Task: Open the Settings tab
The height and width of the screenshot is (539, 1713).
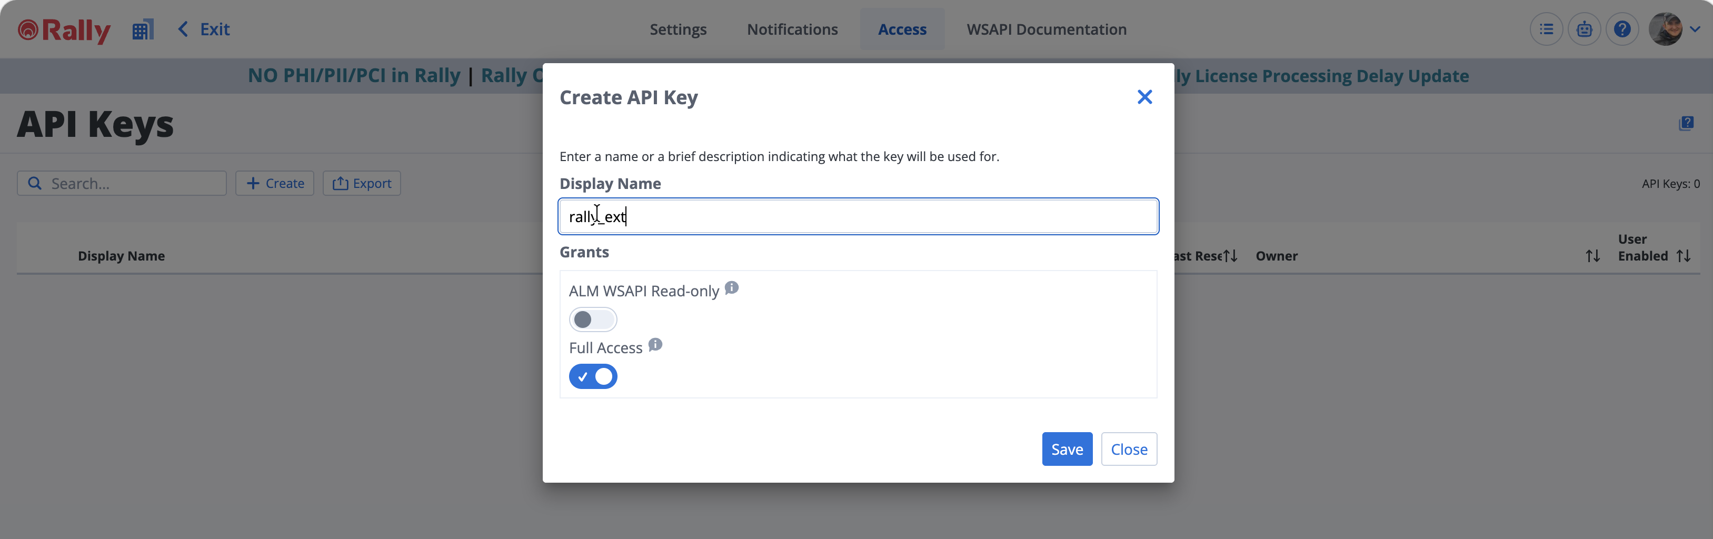Action: (678, 29)
